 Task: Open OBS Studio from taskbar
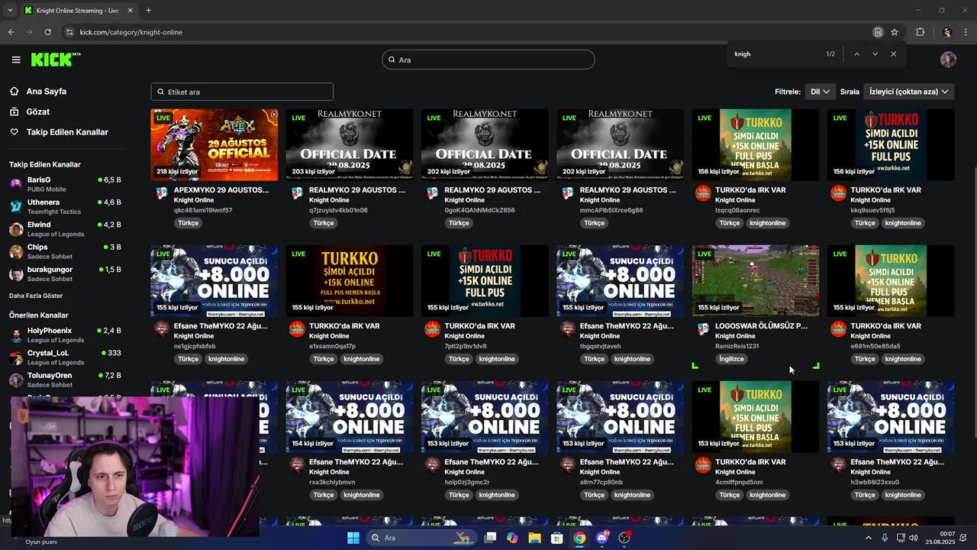click(624, 538)
